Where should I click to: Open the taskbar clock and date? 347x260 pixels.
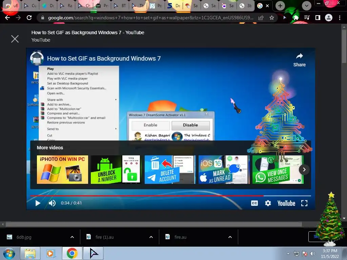pyautogui.click(x=330, y=254)
